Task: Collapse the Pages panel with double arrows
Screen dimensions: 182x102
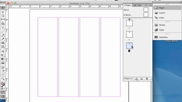Action: (x=146, y=5)
